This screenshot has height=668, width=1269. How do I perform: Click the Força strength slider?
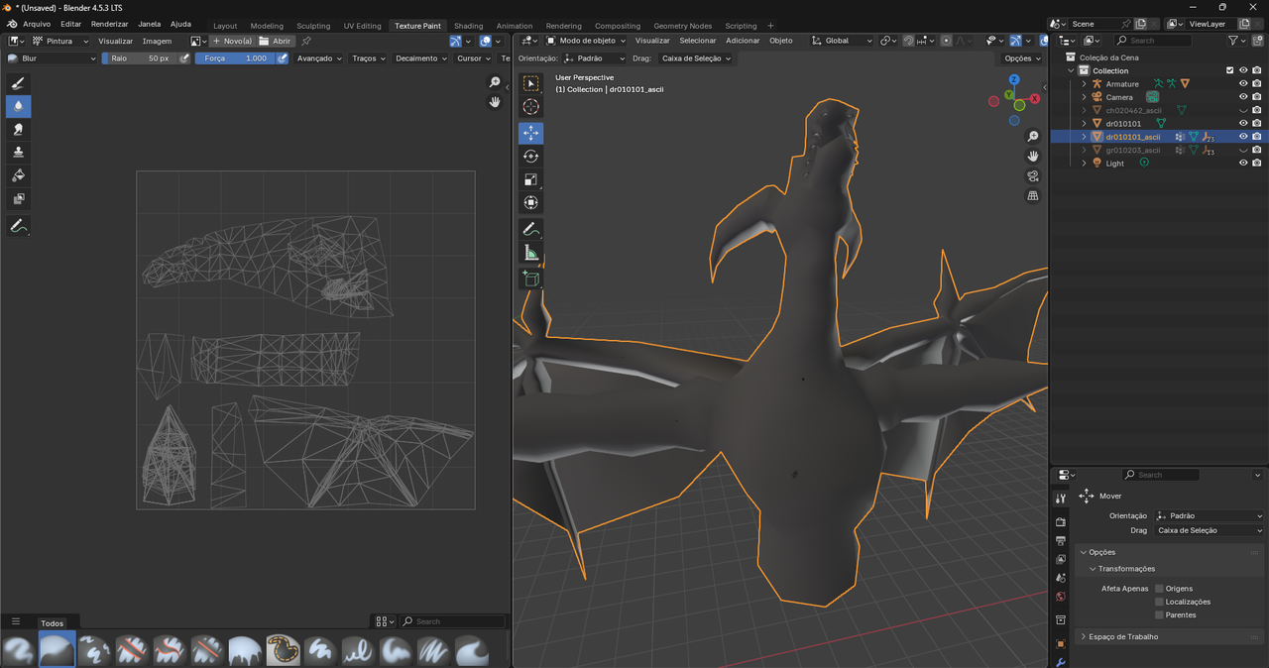point(234,58)
